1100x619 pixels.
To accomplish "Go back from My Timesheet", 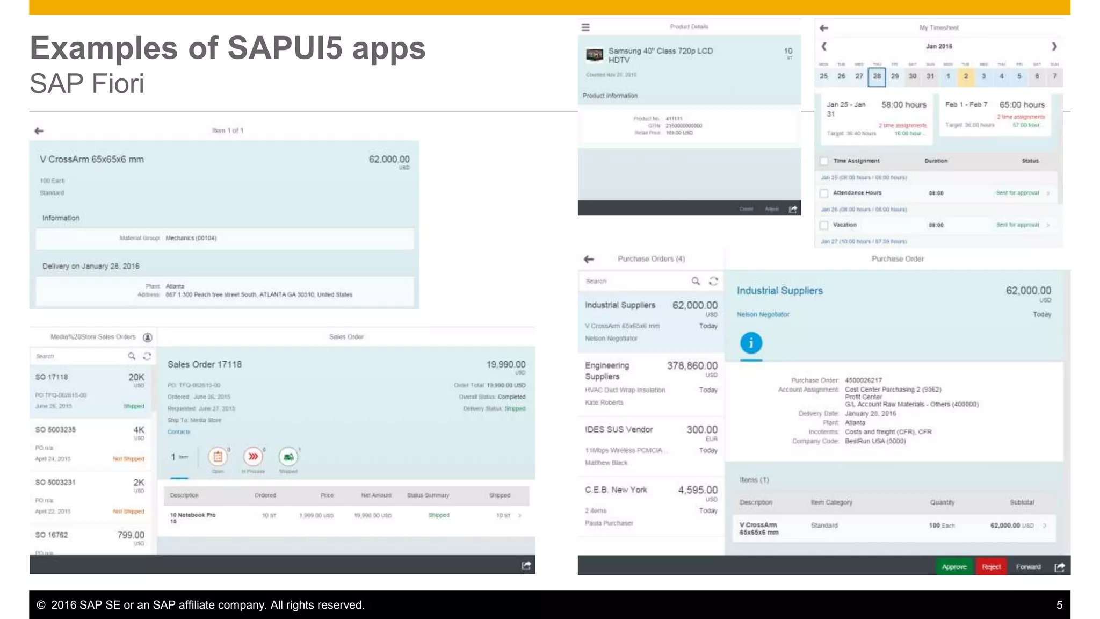I will [824, 27].
